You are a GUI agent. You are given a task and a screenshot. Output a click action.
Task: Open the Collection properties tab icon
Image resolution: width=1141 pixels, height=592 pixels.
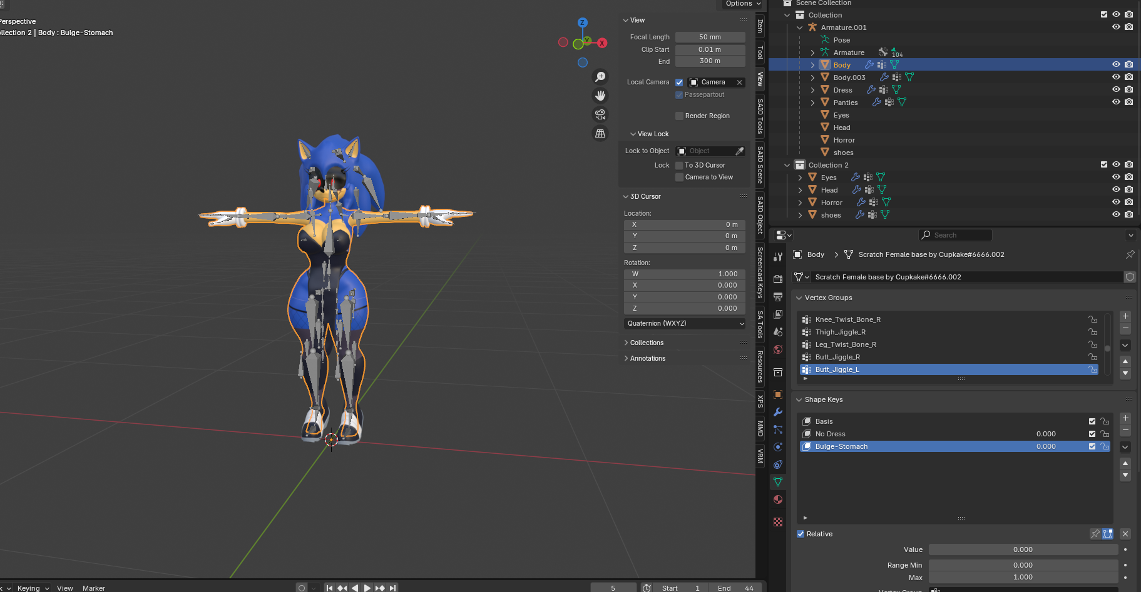click(x=778, y=372)
